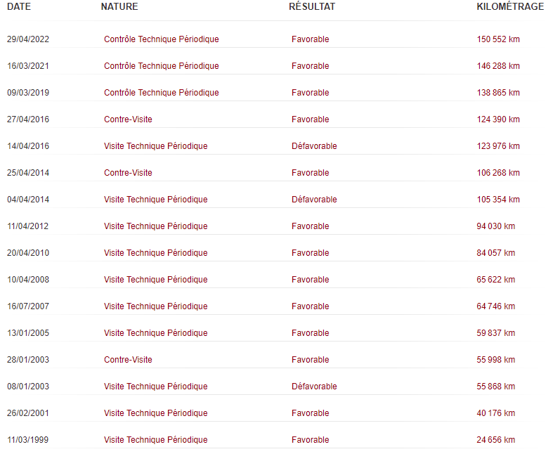The image size is (553, 454).
Task: Click the DATE column header
Action: coord(19,7)
